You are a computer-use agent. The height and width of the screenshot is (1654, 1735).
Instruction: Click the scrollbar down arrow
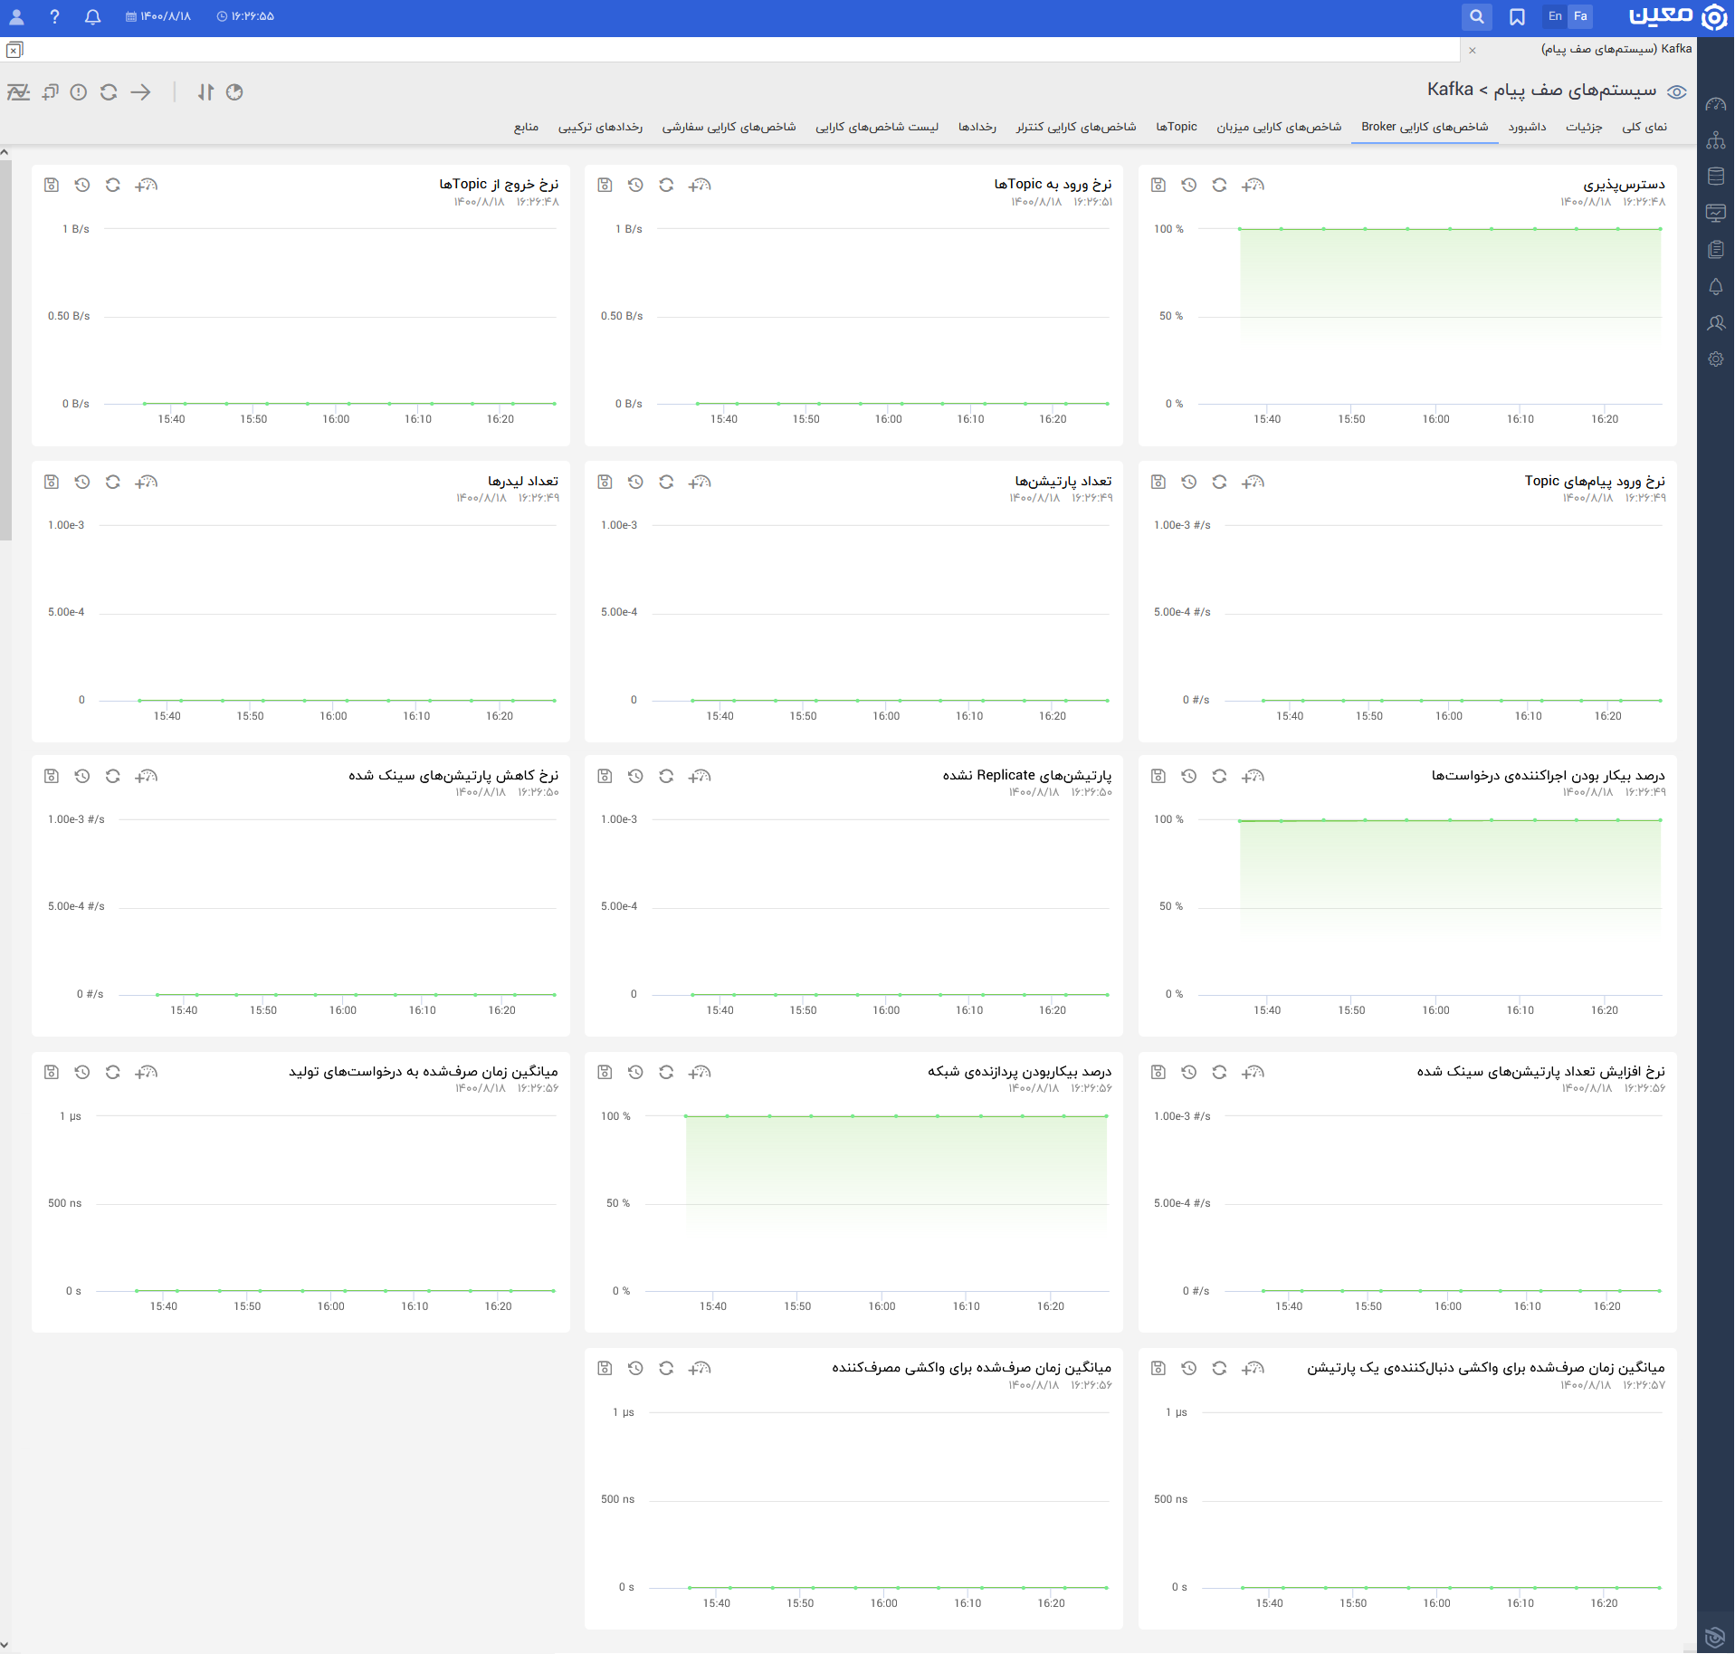[5, 1645]
